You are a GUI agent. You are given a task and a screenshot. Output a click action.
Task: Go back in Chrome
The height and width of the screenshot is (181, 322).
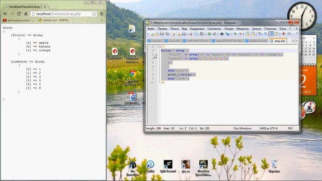(x=6, y=14)
